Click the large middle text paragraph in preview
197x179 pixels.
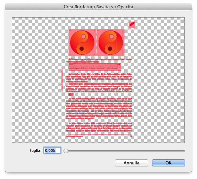coord(99,108)
